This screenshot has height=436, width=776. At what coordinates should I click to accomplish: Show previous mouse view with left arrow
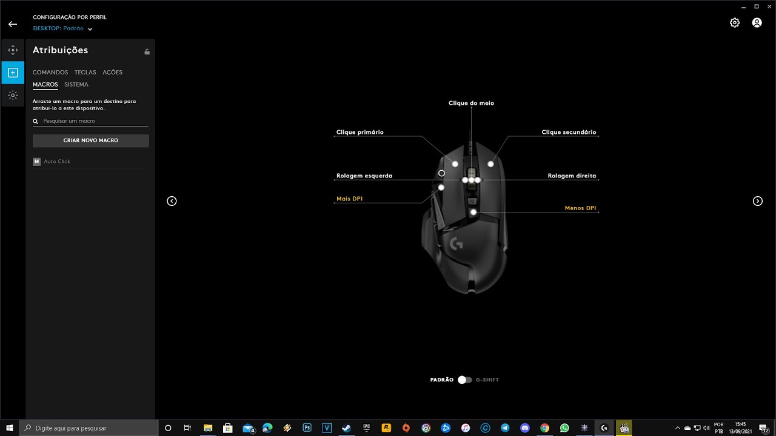pyautogui.click(x=172, y=201)
